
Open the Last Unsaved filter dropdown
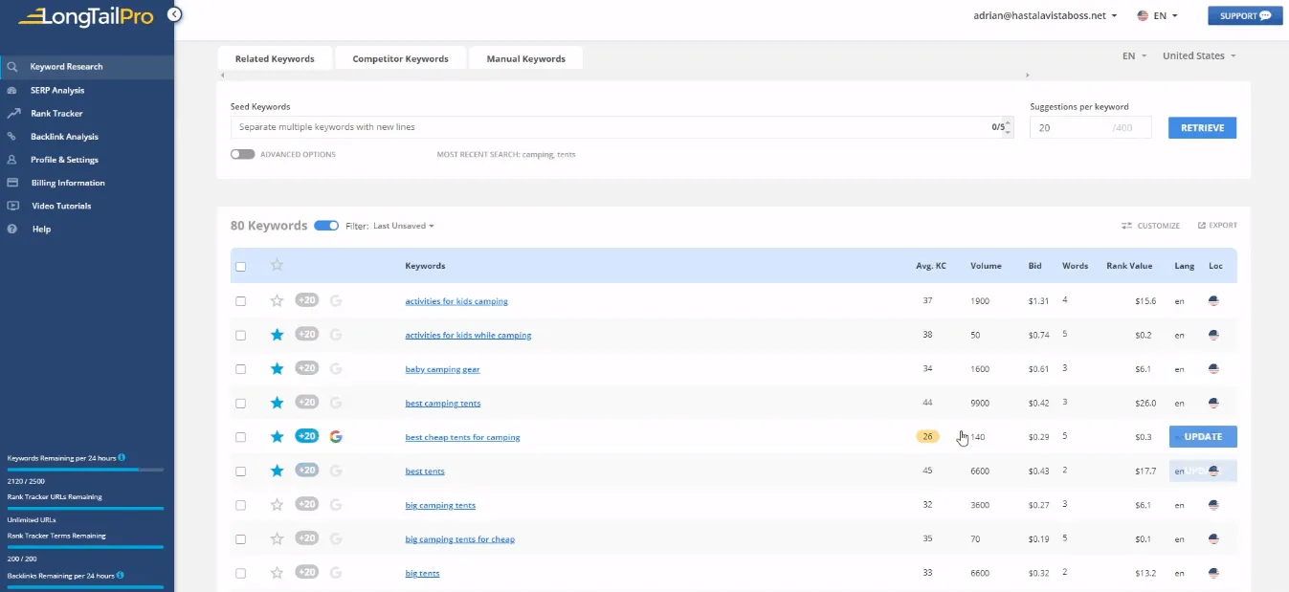click(x=403, y=226)
